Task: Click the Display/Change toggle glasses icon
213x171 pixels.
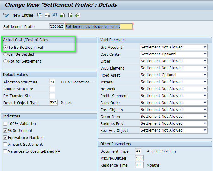Action: (6, 15)
